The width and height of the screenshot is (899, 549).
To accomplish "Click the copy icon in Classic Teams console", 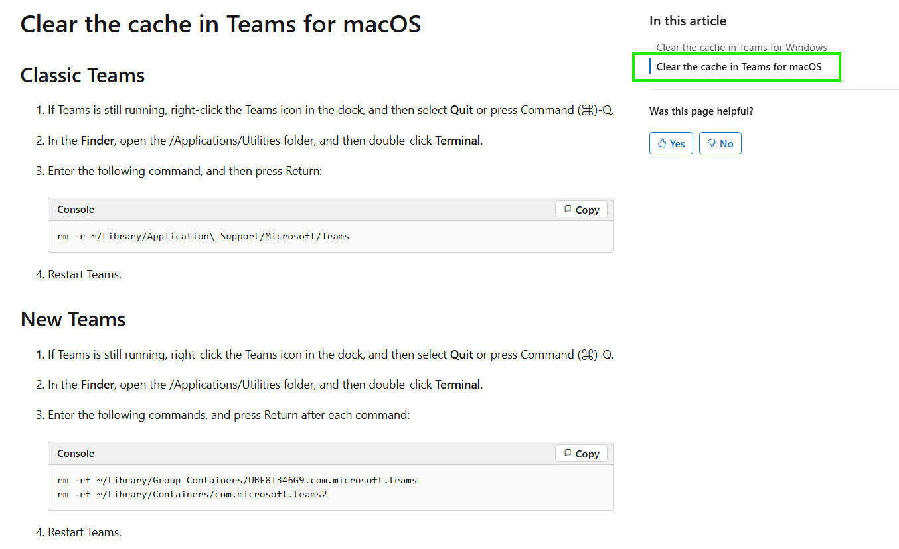I will (x=568, y=210).
